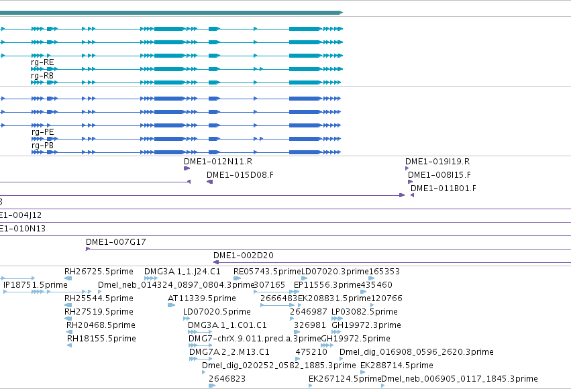Select the EK288714.5prime EST label
The height and width of the screenshot is (389, 571).
pyautogui.click(x=397, y=366)
